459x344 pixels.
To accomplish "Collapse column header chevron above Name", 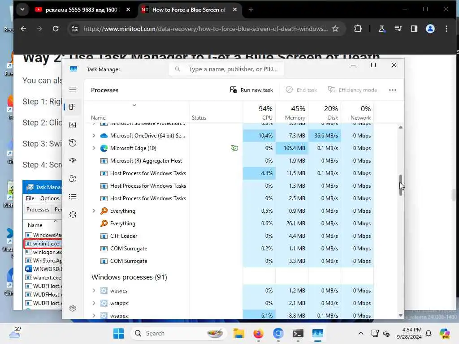I will pyautogui.click(x=134, y=105).
